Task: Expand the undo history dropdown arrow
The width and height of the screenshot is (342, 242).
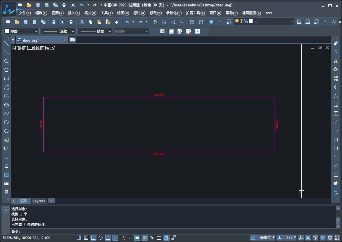Action: point(133,22)
